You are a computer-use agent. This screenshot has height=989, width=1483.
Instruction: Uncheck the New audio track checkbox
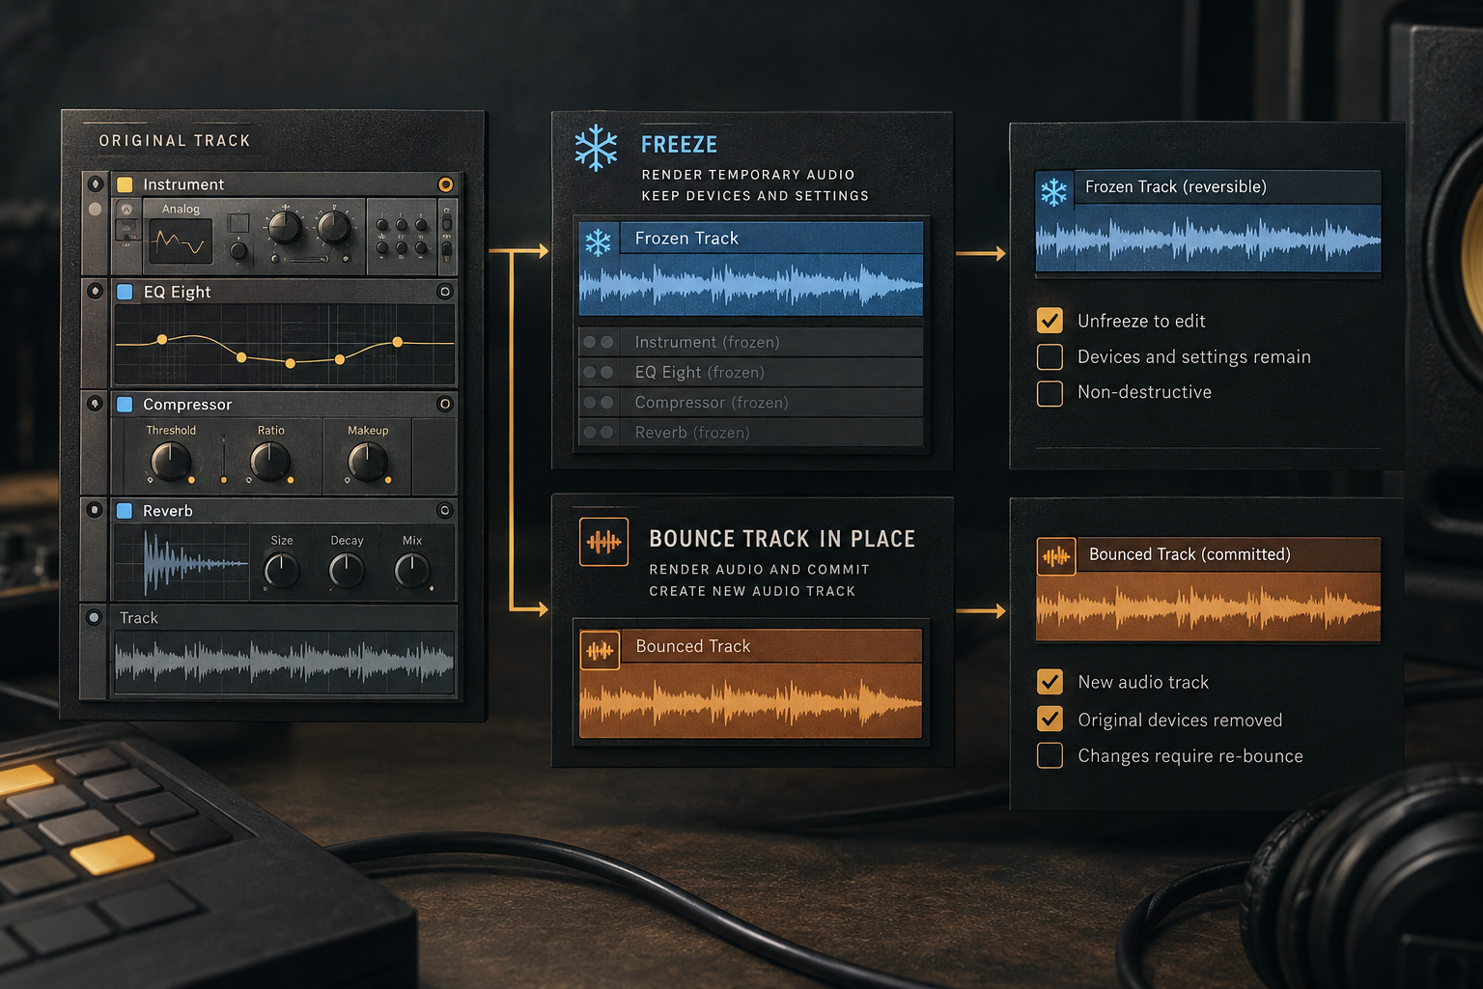1049,682
